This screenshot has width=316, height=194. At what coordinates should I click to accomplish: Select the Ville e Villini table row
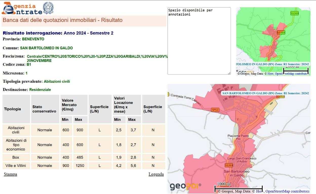click(84, 165)
